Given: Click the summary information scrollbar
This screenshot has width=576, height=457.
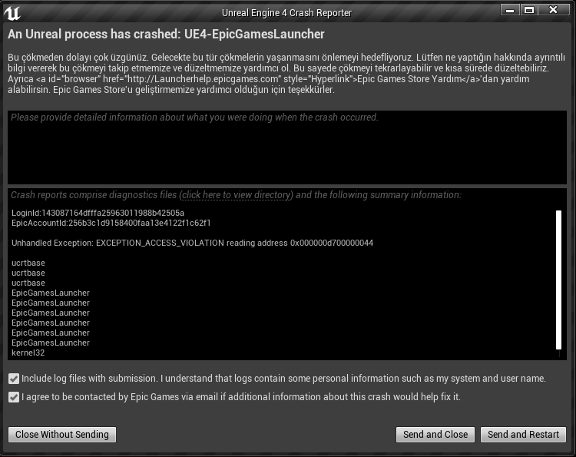Looking at the screenshot, I should 558,280.
